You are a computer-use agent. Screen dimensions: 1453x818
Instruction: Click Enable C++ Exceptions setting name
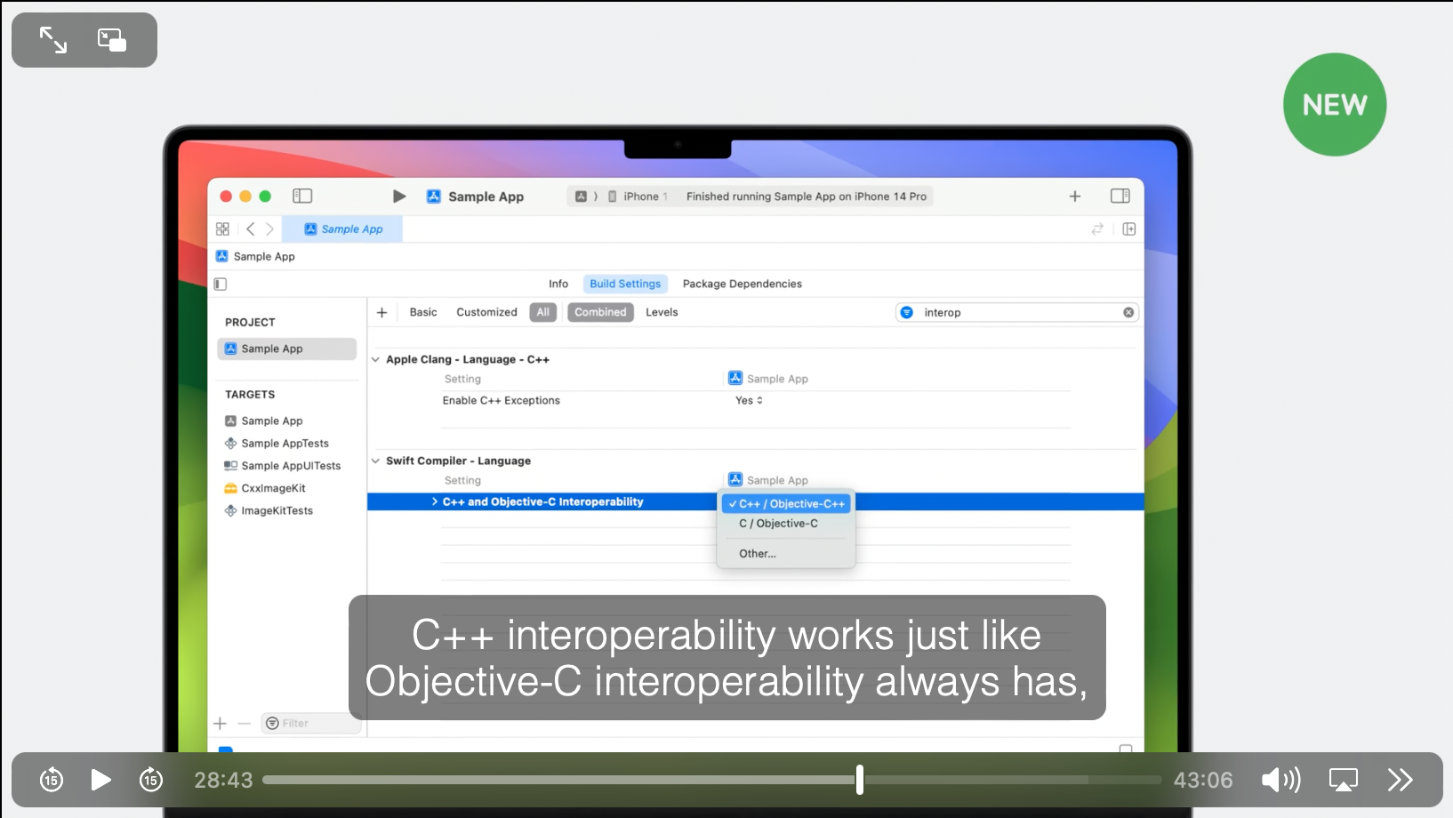click(502, 400)
